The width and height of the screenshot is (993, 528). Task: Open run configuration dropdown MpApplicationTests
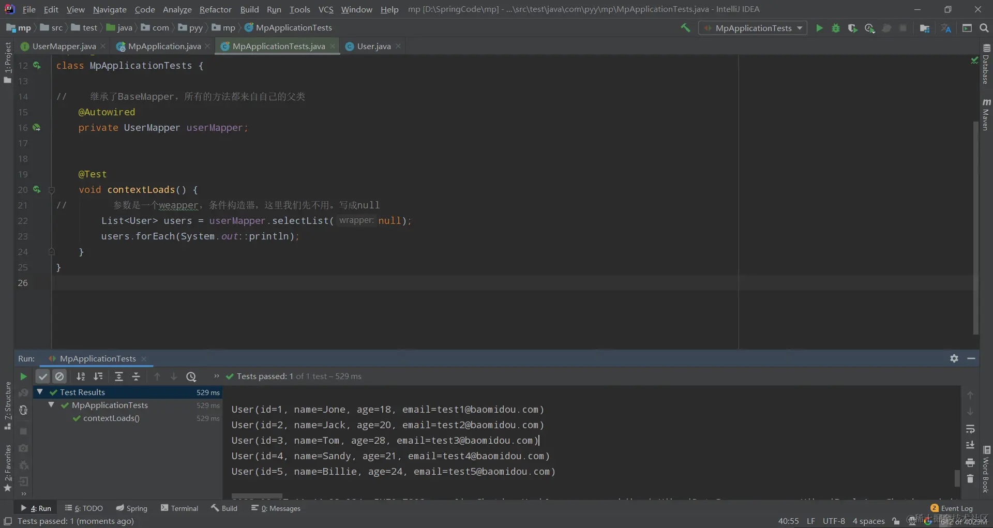(x=753, y=28)
